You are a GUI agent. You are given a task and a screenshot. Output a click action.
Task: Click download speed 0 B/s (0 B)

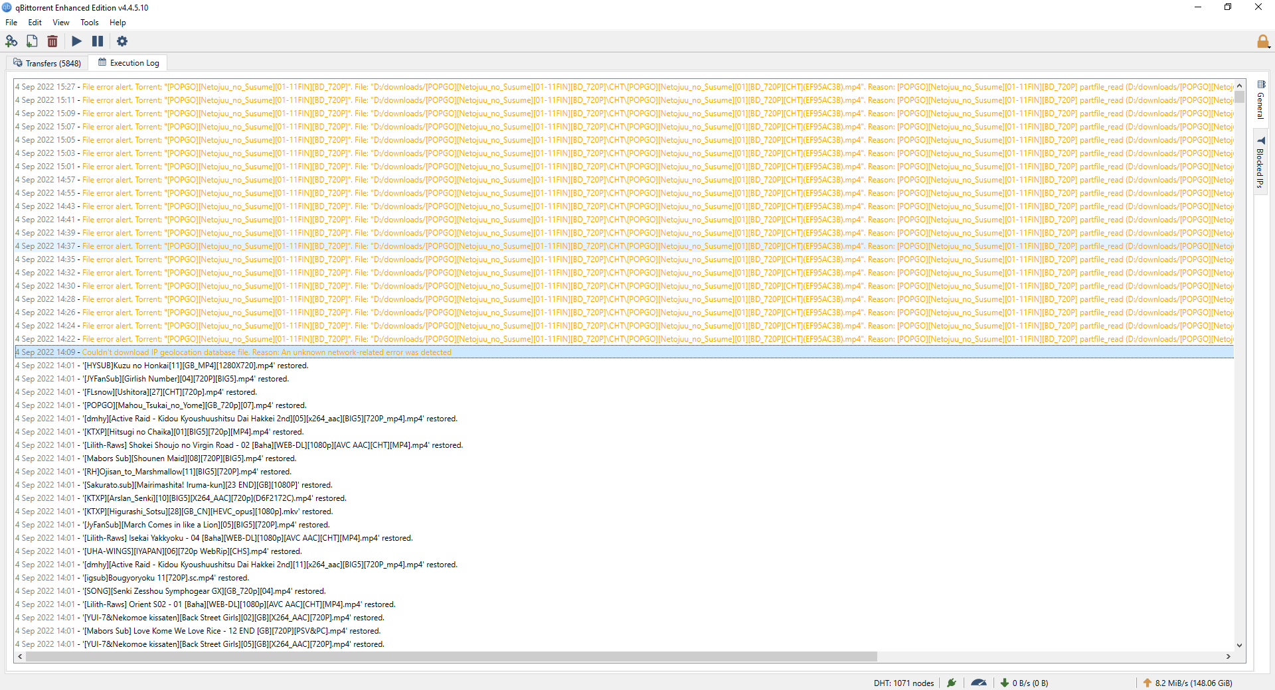click(1030, 683)
